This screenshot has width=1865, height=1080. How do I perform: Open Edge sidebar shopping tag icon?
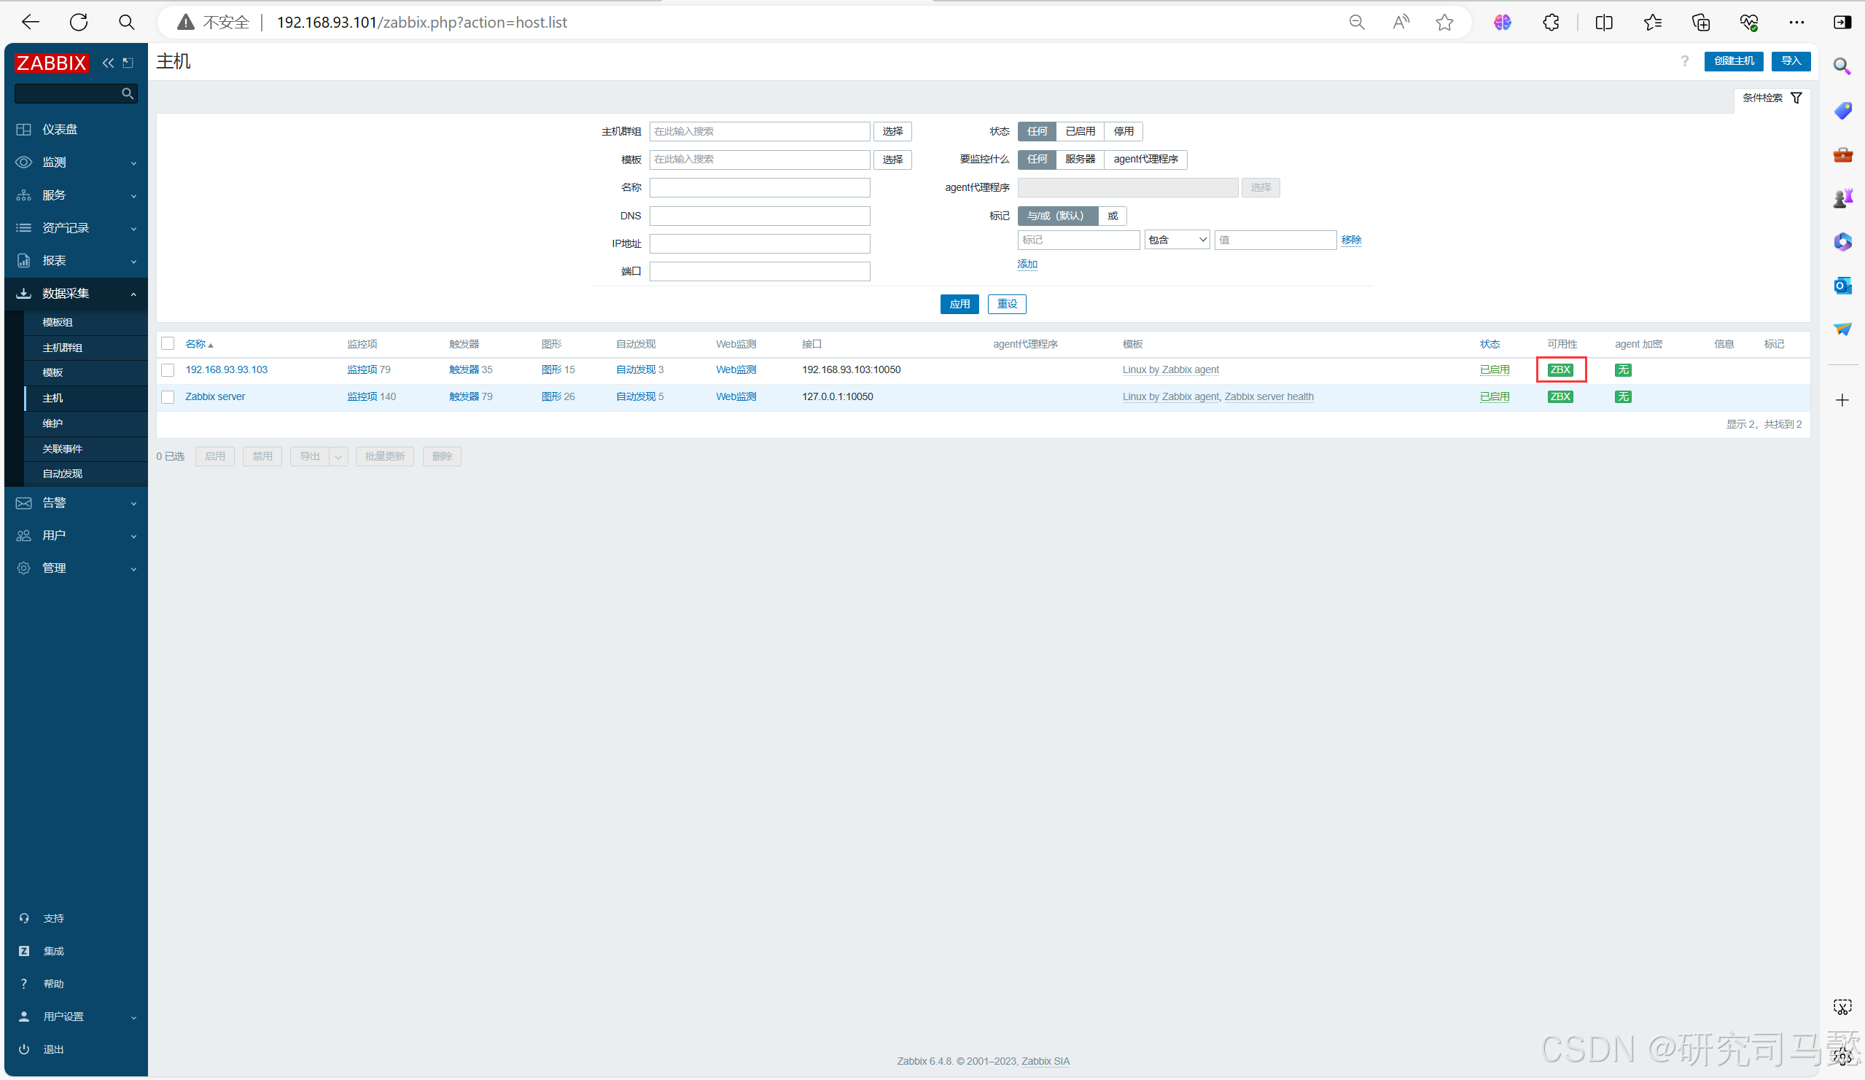click(x=1842, y=111)
